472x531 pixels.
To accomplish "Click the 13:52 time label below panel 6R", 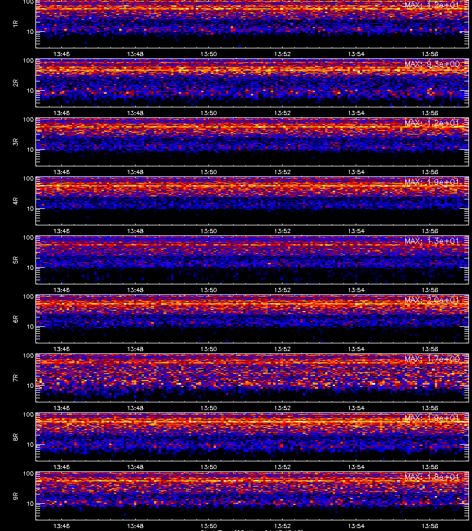I will coord(283,349).
